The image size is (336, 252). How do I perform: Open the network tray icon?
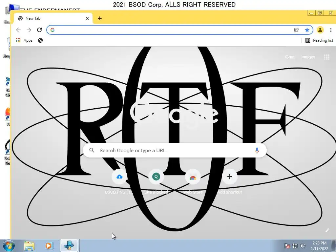295,246
